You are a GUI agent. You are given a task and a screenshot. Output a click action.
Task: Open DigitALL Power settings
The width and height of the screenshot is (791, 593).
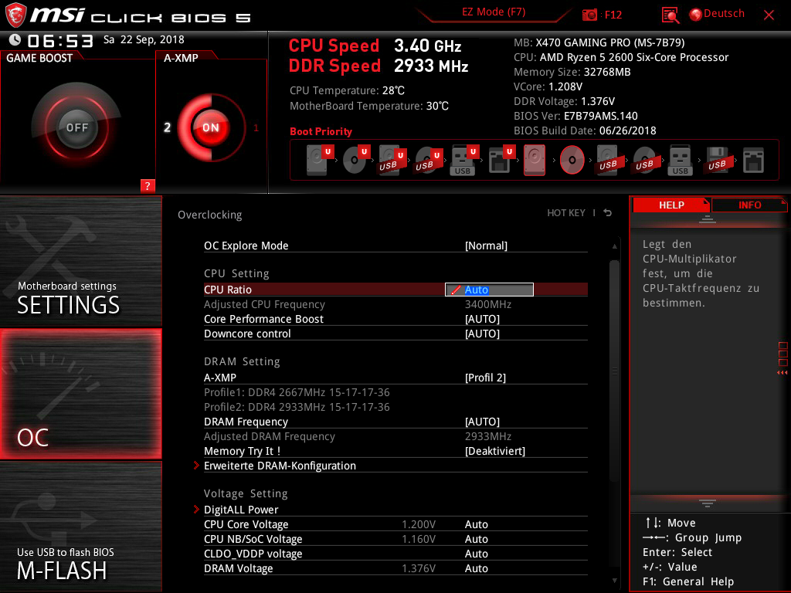(241, 509)
